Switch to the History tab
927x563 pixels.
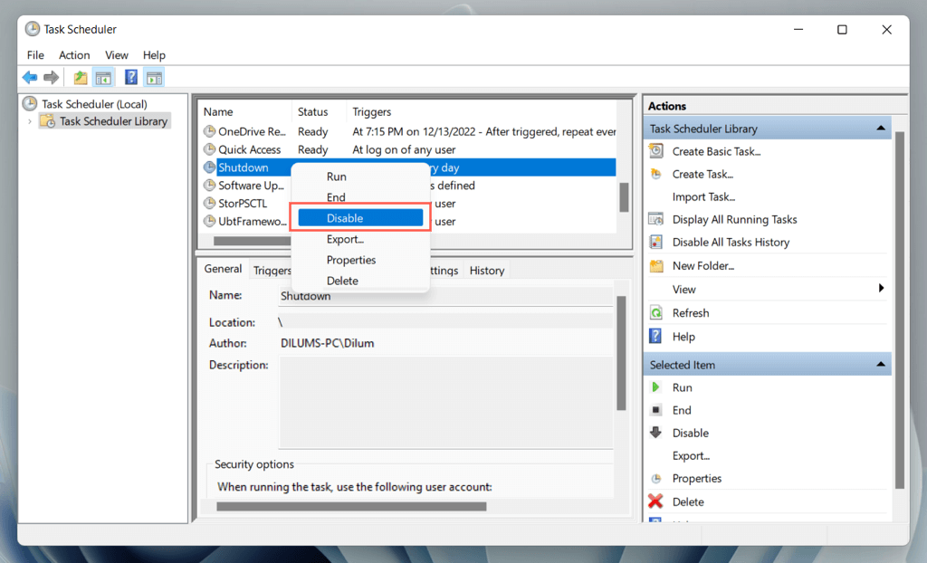pos(487,270)
